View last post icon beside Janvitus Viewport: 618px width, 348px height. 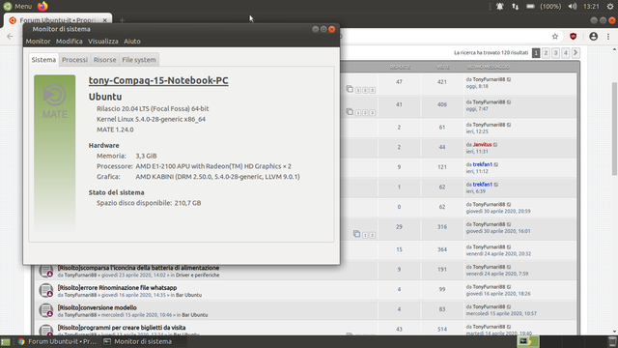[x=495, y=145]
